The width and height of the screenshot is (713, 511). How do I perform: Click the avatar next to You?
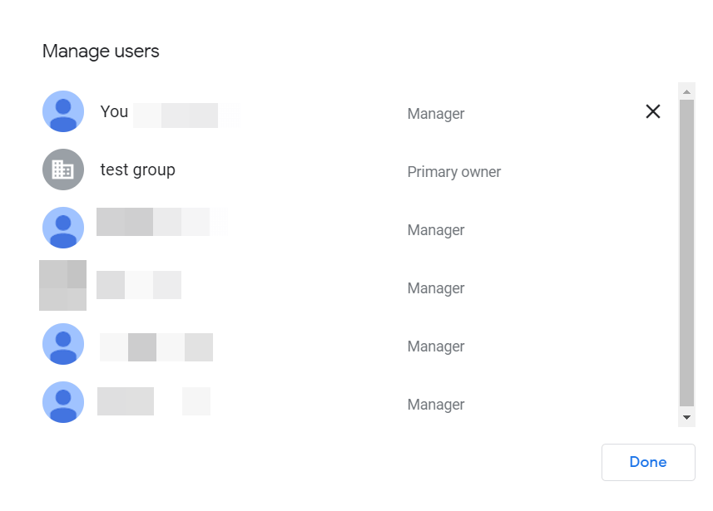click(63, 111)
